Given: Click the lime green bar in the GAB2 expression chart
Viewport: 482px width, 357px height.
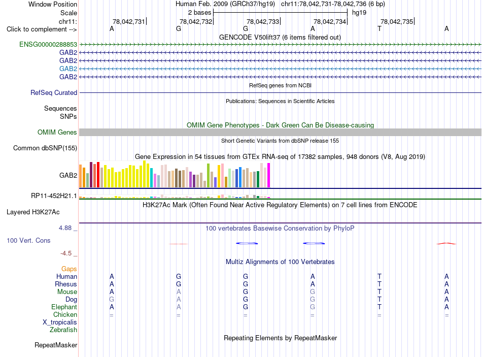Looking at the screenshot, I should pyautogui.click(x=208, y=175).
